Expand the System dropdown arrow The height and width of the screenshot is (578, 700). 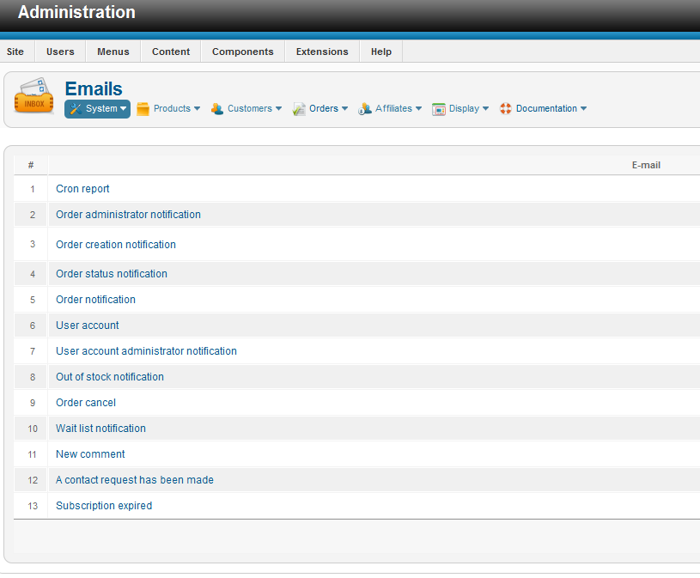click(123, 108)
